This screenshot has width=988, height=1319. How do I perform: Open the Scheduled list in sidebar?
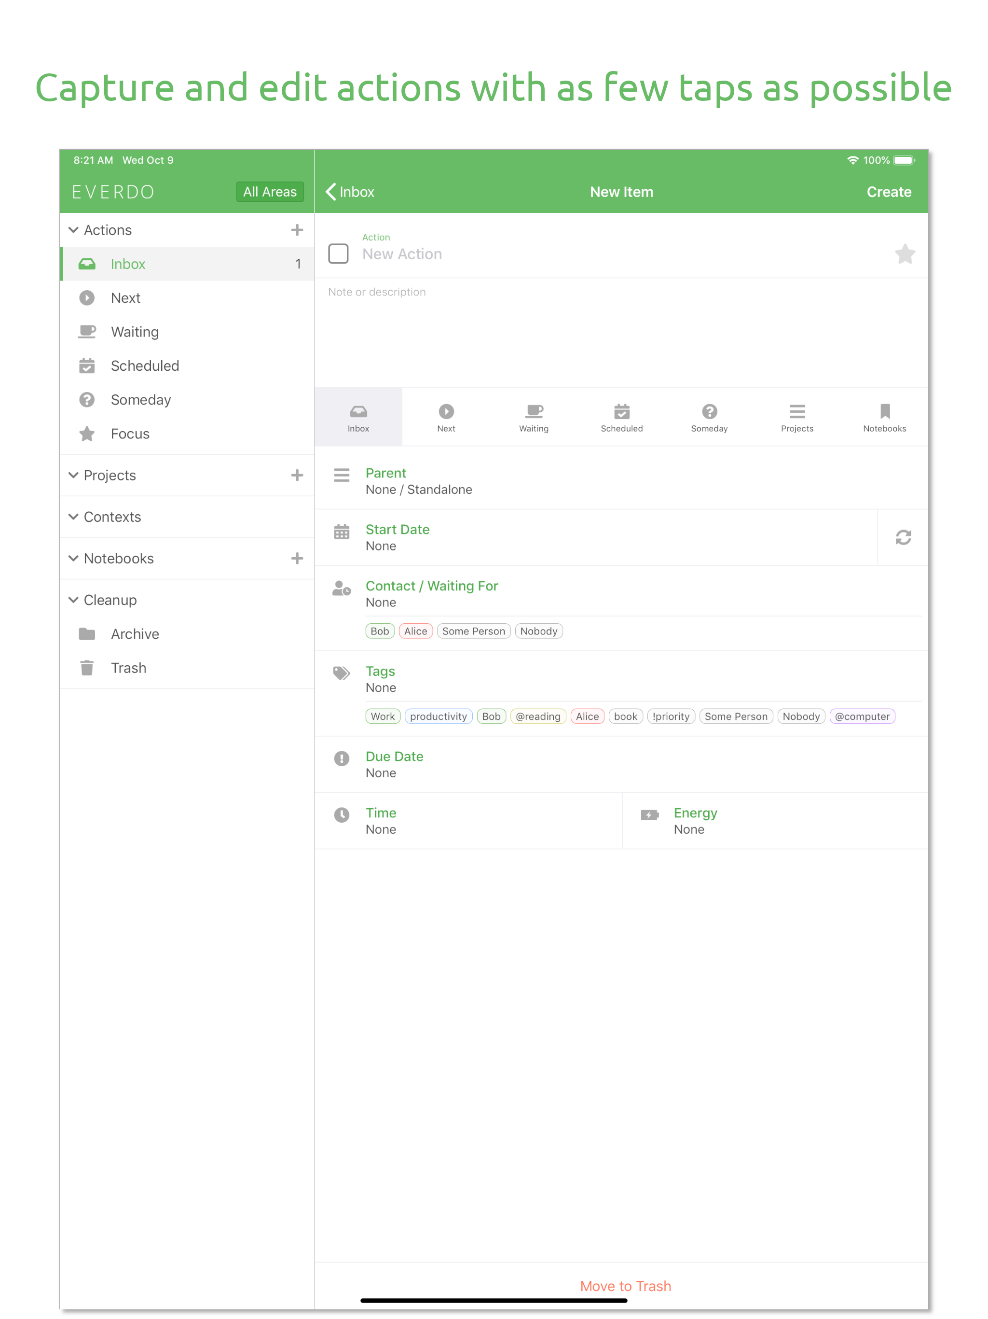tap(187, 365)
